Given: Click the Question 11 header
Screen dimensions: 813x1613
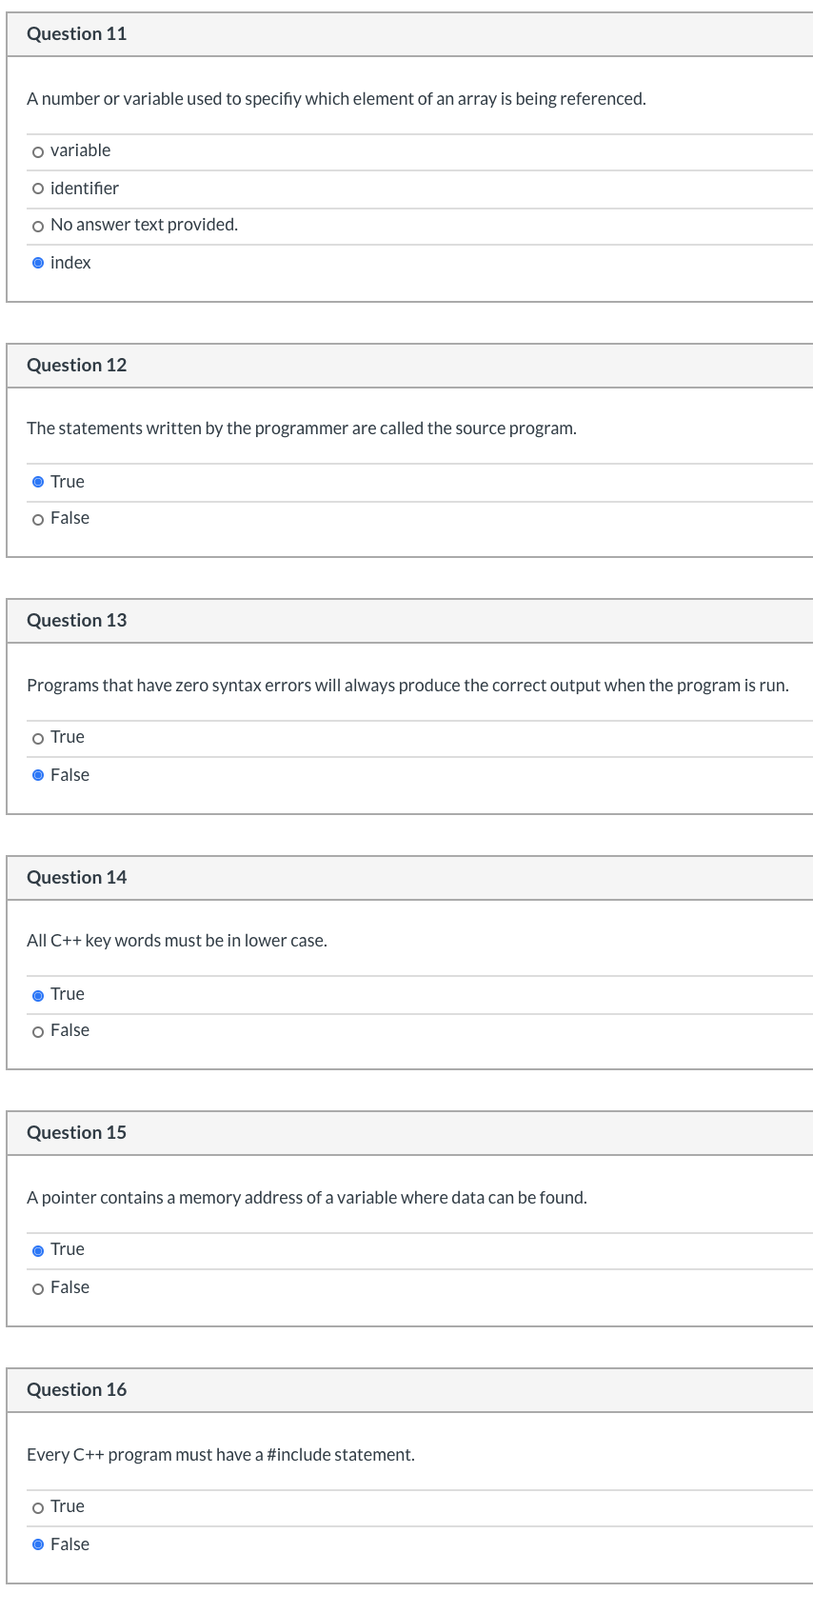Looking at the screenshot, I should pos(410,34).
